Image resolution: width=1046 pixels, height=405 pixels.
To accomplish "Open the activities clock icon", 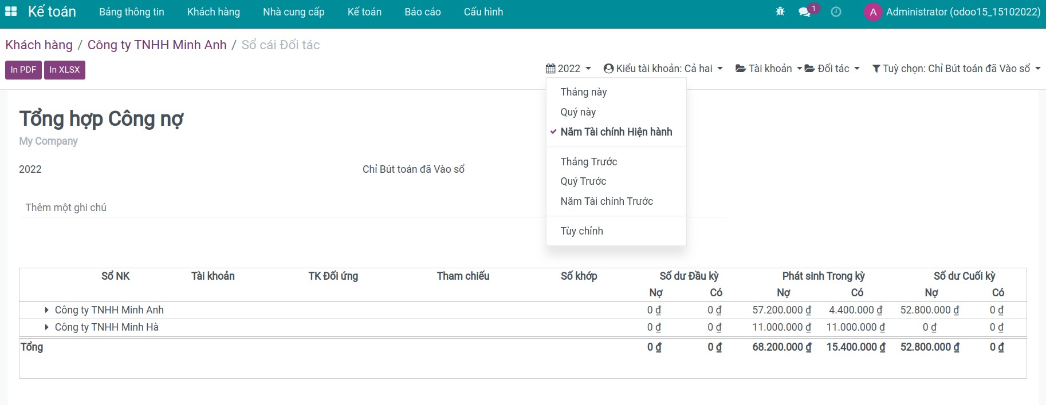I will click(x=836, y=12).
